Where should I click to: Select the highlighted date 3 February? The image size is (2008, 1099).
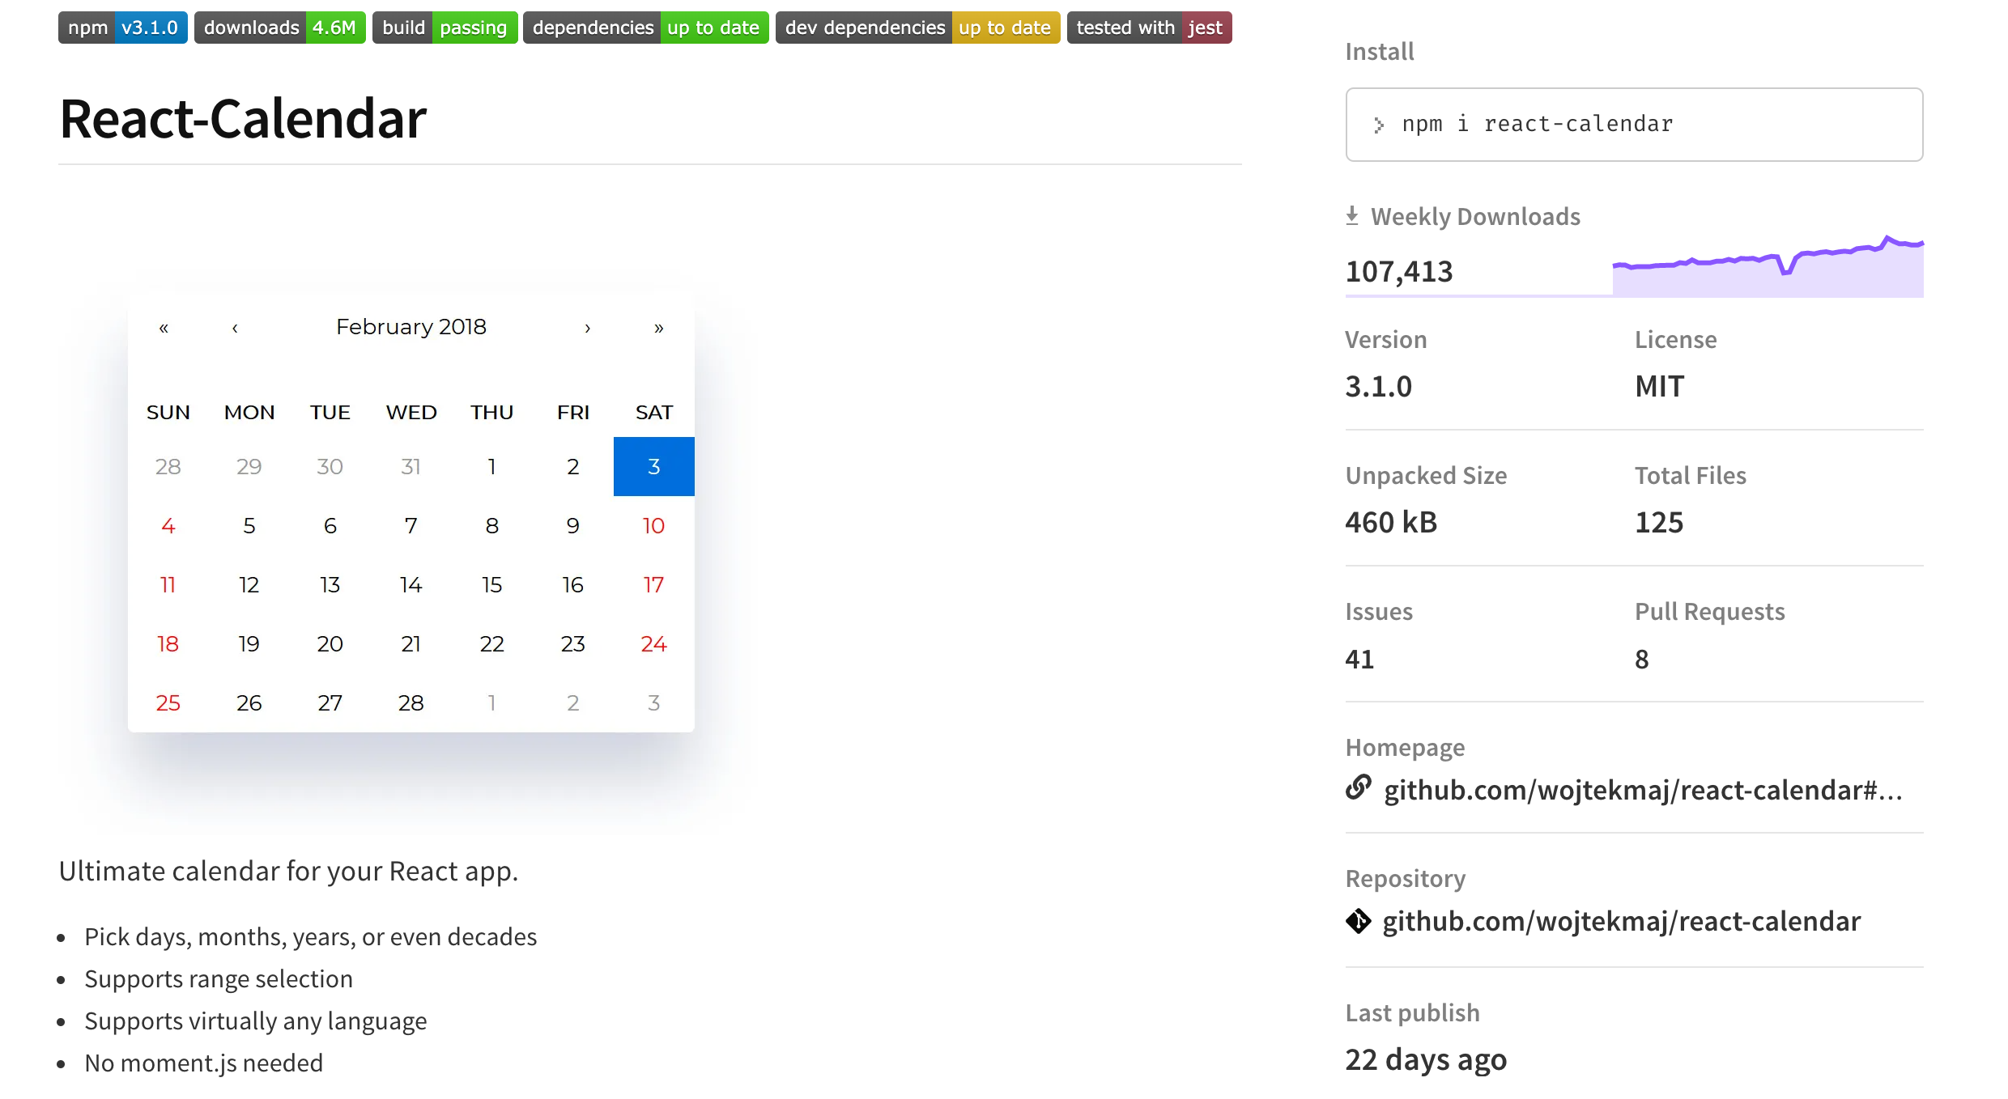[654, 466]
